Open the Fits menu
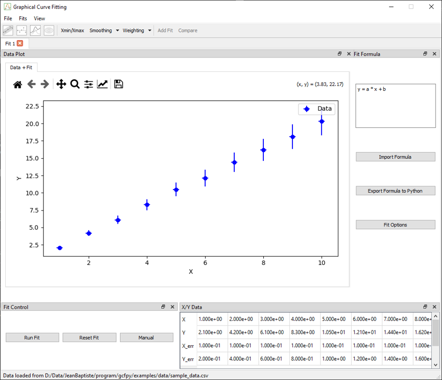Image resolution: width=442 pixels, height=380 pixels. 23,18
